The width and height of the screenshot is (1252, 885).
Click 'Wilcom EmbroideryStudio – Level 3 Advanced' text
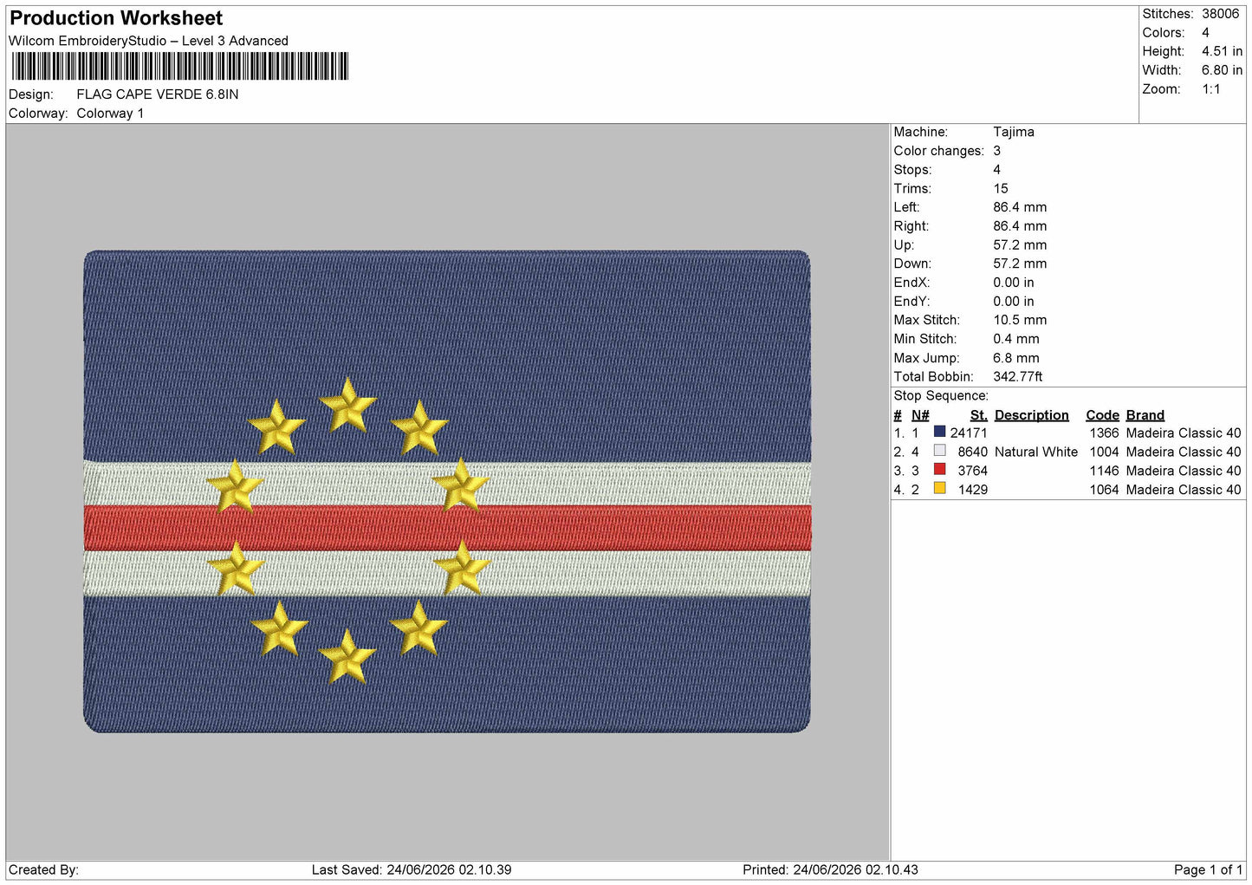point(148,41)
